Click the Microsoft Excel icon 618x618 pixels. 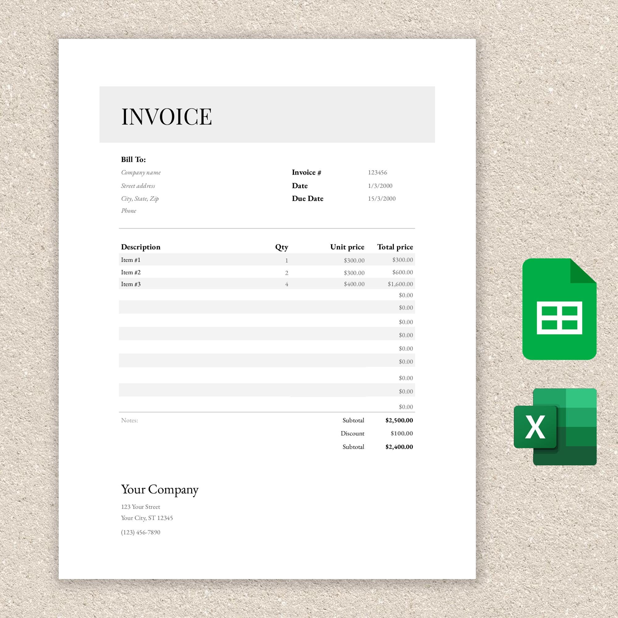(x=555, y=427)
